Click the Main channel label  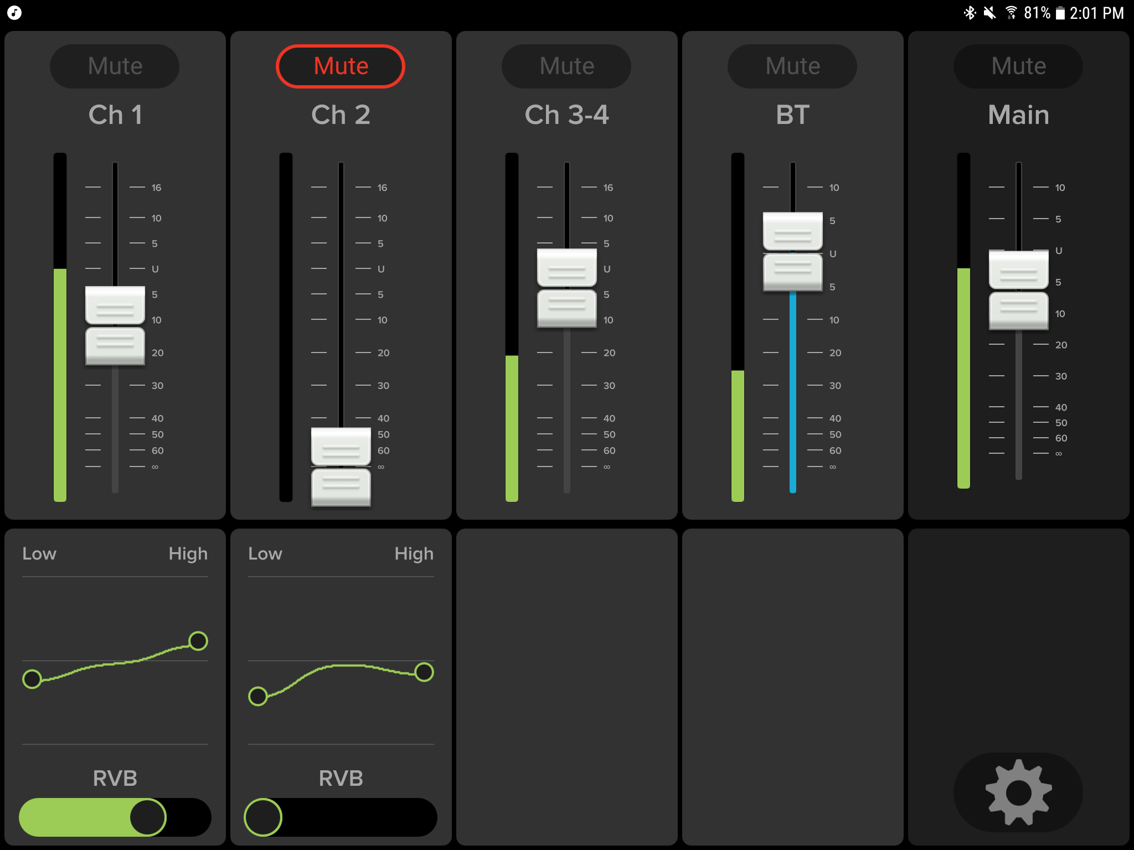pos(1018,115)
